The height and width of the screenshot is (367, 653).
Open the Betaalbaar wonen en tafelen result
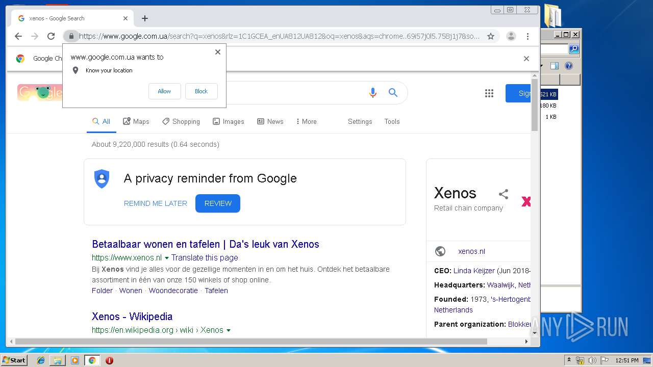click(206, 244)
